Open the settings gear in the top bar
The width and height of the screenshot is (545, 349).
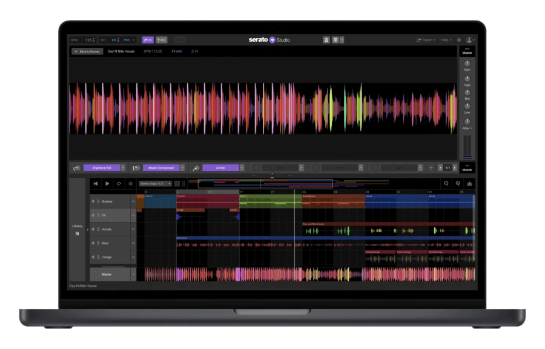[459, 40]
